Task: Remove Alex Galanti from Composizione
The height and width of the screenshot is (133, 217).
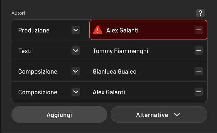Action: [198, 92]
